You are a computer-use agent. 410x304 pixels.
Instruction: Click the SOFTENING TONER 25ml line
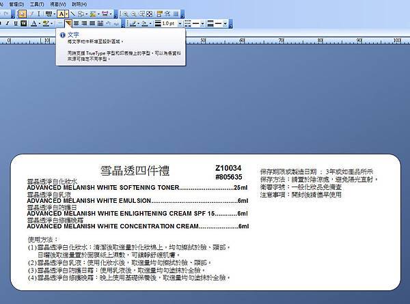click(x=137, y=187)
